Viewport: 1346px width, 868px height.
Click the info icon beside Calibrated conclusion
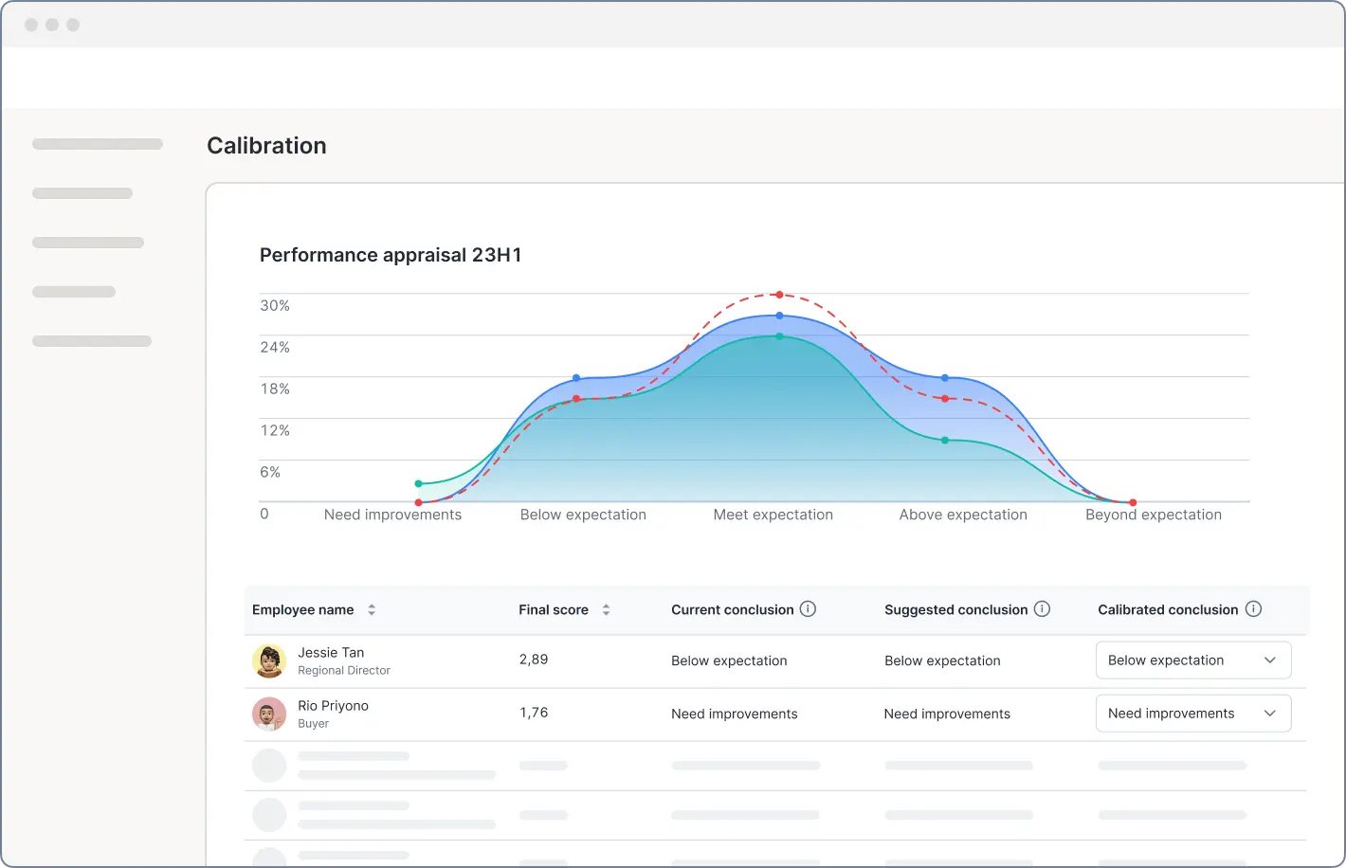click(1253, 609)
